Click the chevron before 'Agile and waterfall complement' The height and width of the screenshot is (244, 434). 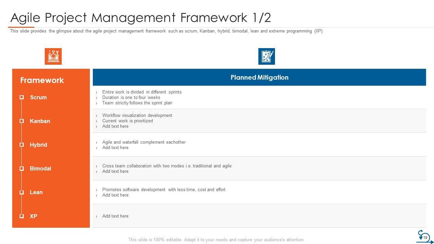pos(97,142)
